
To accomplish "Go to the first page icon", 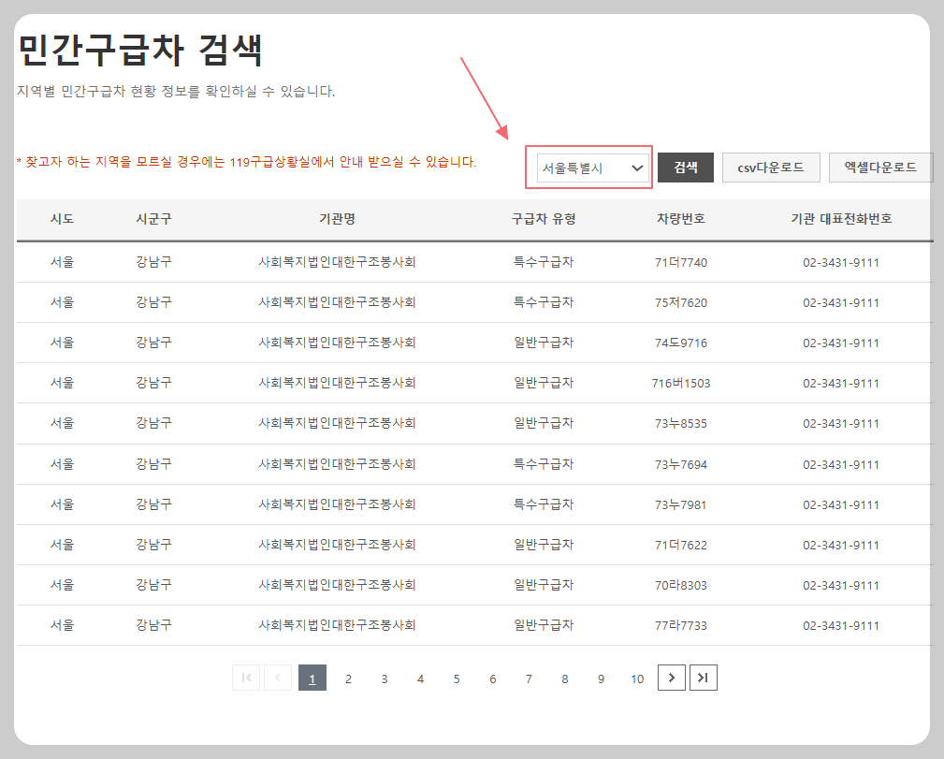I will click(x=246, y=678).
